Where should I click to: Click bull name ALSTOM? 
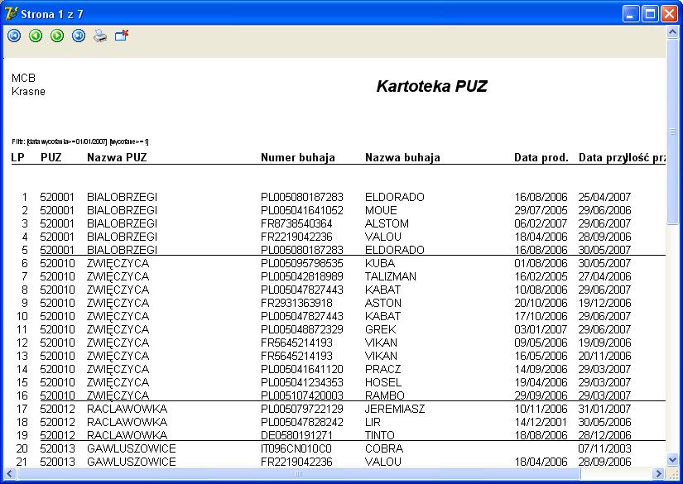click(387, 223)
